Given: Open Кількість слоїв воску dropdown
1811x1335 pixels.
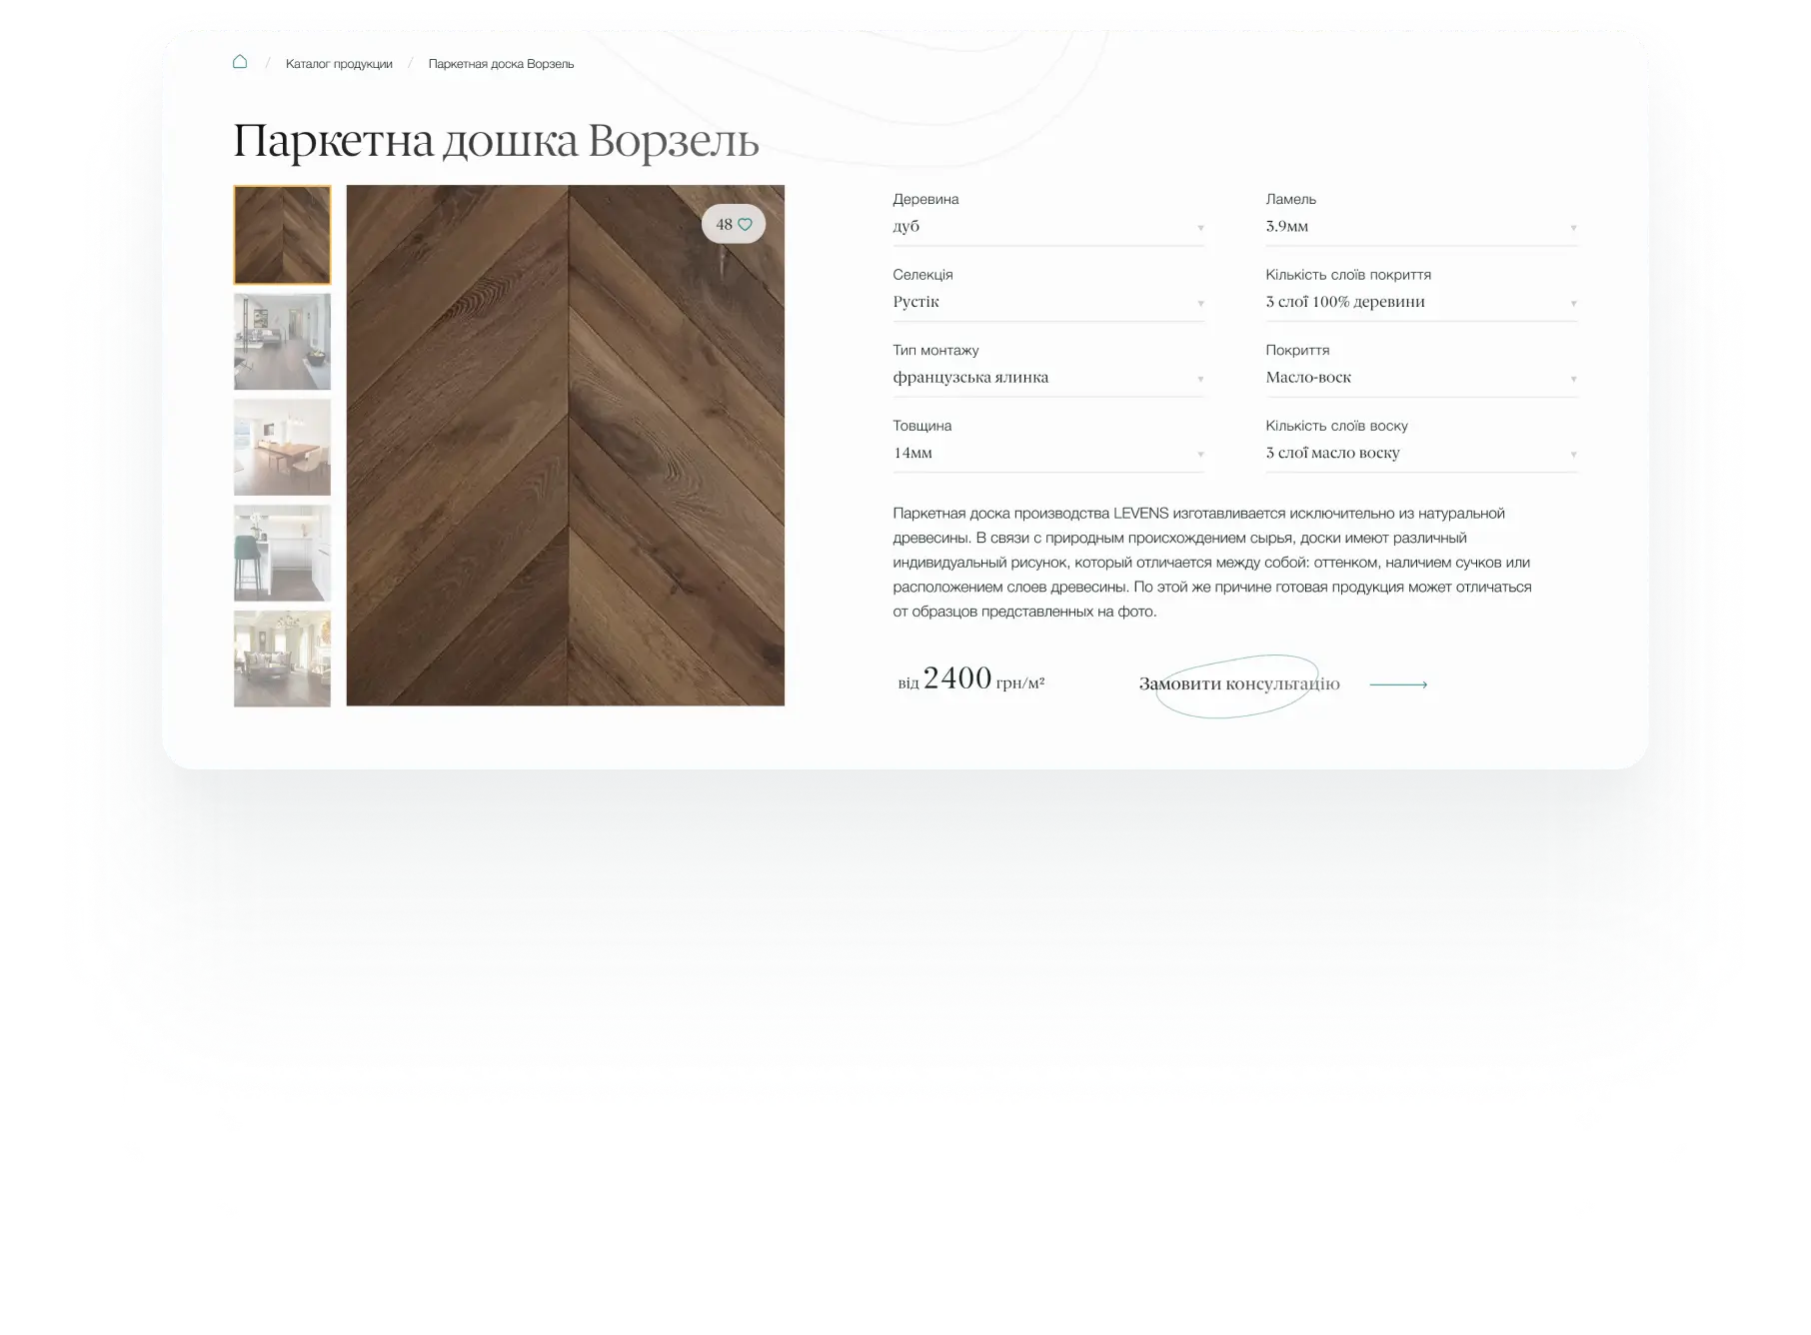Looking at the screenshot, I should click(x=1421, y=454).
